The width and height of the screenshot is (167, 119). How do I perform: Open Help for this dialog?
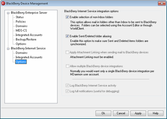pyautogui.click(x=155, y=113)
